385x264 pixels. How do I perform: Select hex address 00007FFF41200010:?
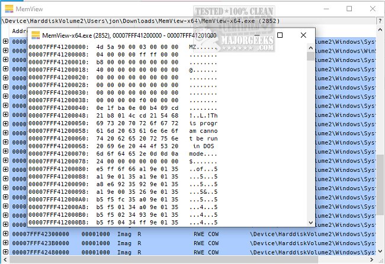(x=59, y=62)
